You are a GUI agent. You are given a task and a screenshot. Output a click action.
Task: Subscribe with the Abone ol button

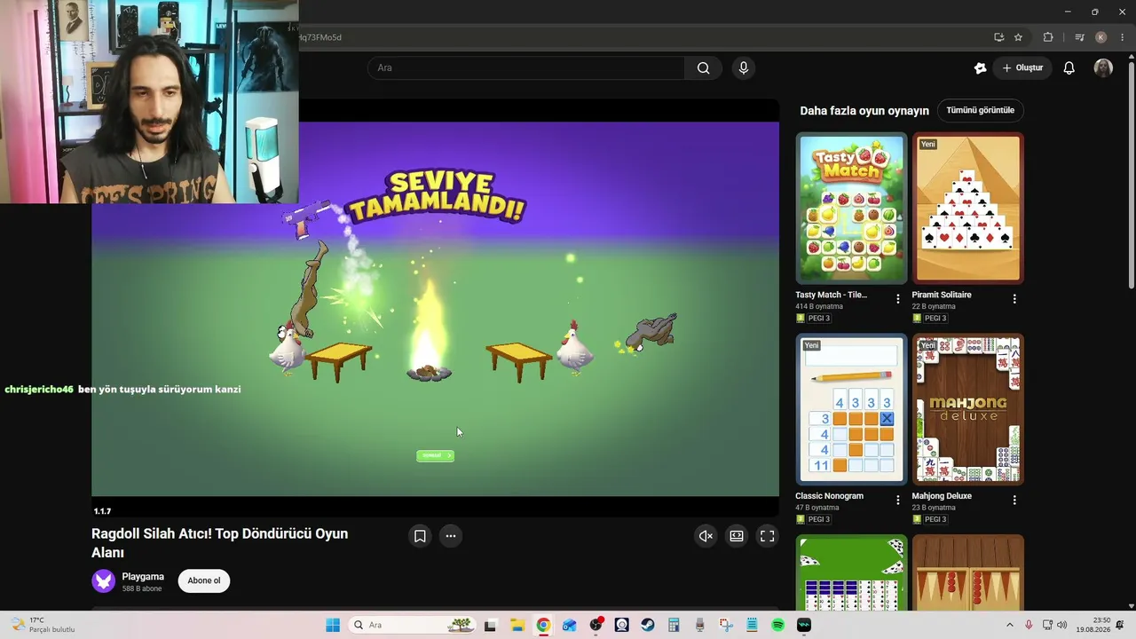pyautogui.click(x=204, y=581)
